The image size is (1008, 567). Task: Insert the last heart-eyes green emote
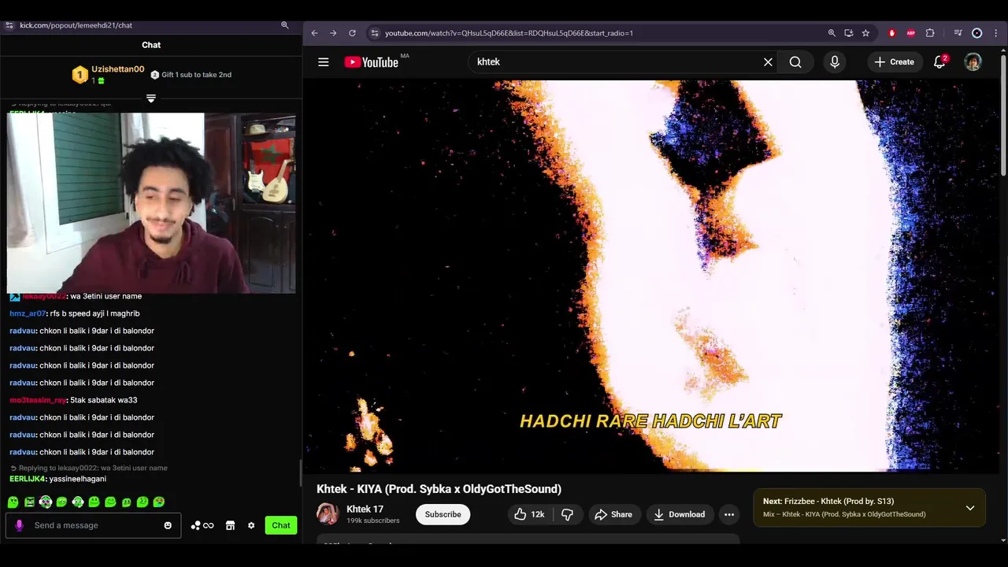(x=159, y=502)
